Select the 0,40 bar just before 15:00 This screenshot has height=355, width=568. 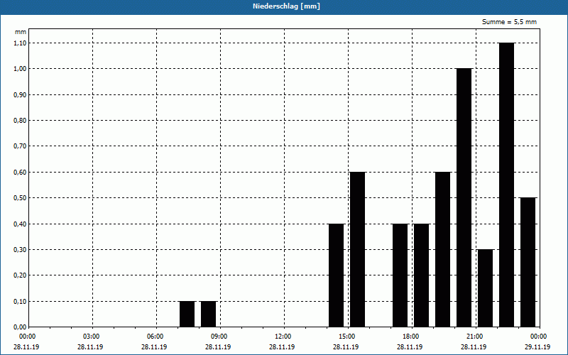tap(336, 275)
